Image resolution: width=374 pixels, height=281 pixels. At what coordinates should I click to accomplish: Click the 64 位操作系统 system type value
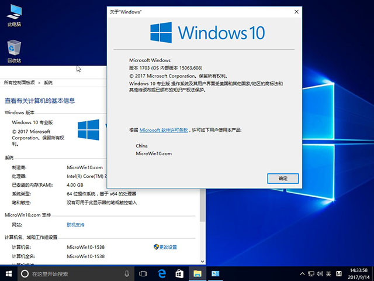[x=101, y=194]
